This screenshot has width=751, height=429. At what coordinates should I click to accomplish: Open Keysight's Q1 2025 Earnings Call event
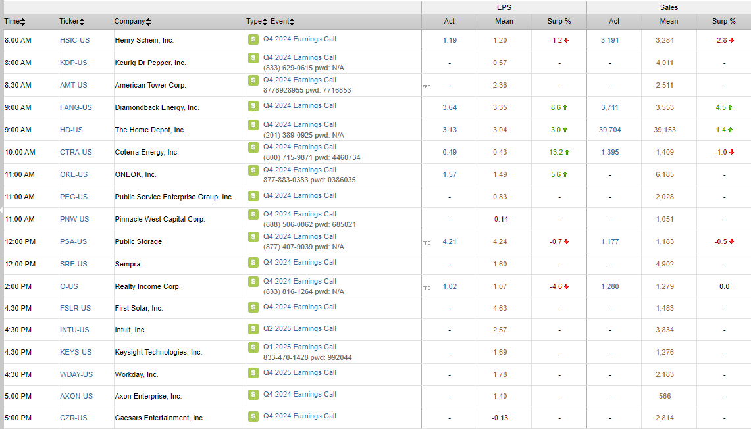point(300,347)
